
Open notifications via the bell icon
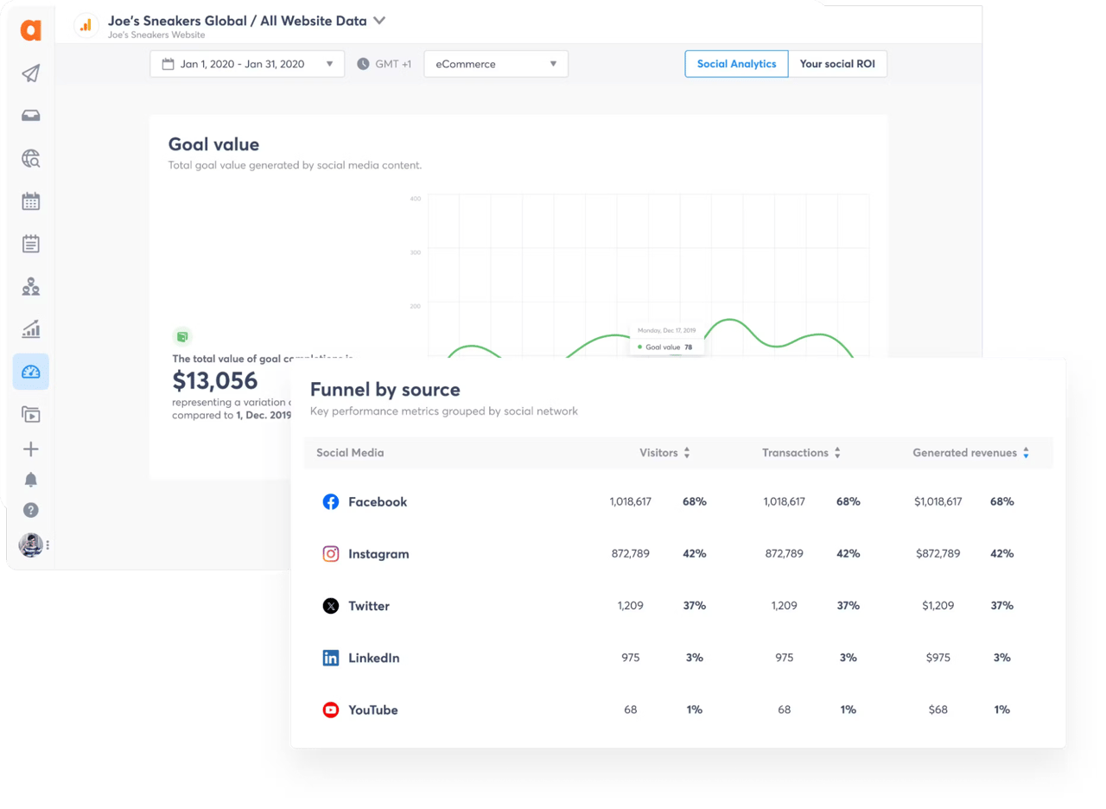click(30, 479)
